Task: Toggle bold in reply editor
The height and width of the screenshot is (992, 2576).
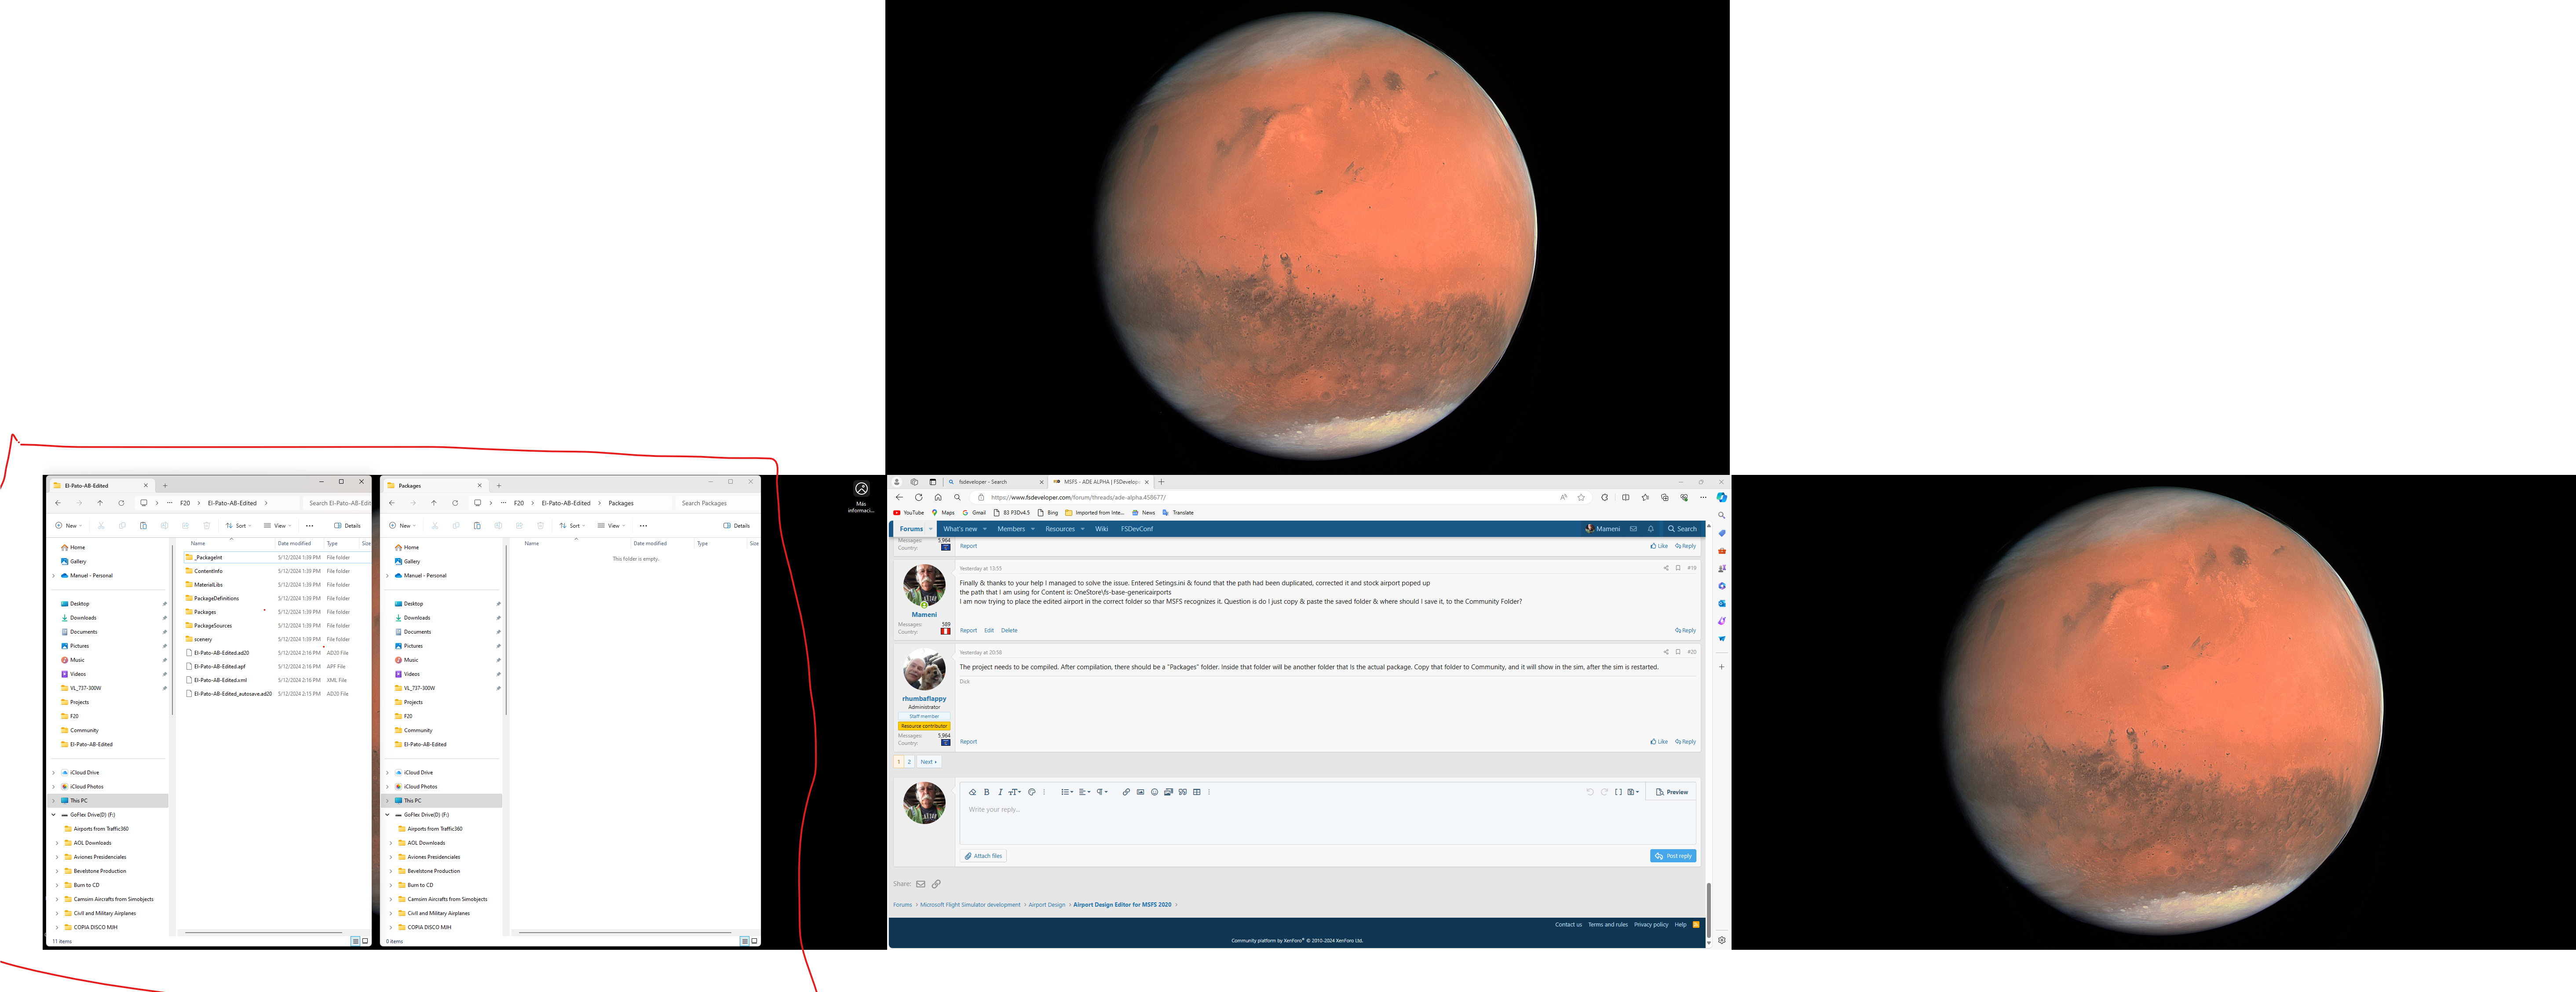Action: point(986,792)
